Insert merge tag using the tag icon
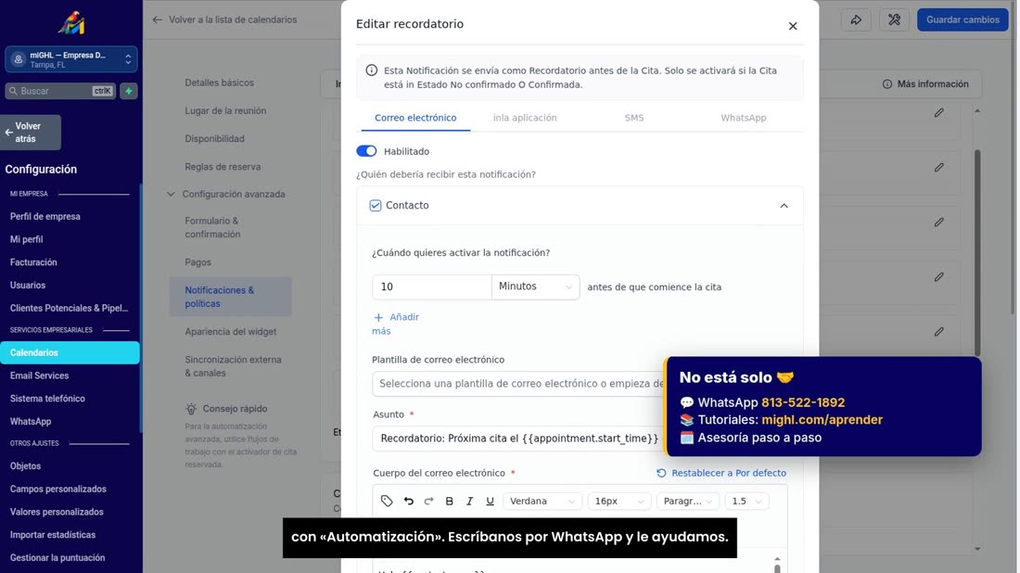Image resolution: width=1020 pixels, height=573 pixels. pyautogui.click(x=387, y=501)
